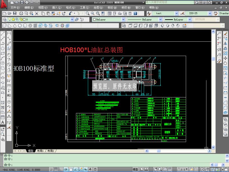The width and height of the screenshot is (229, 172).
Task: Toggle Lineweight display in status bar
Action: point(90,169)
